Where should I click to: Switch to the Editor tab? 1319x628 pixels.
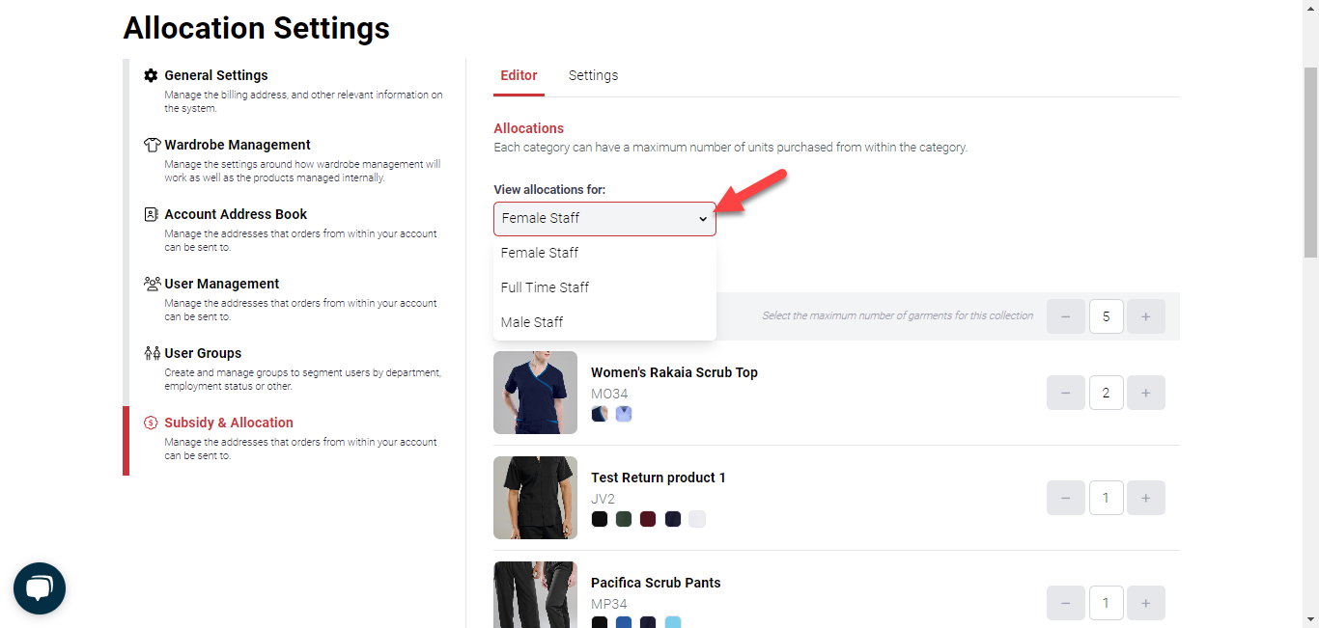(519, 75)
